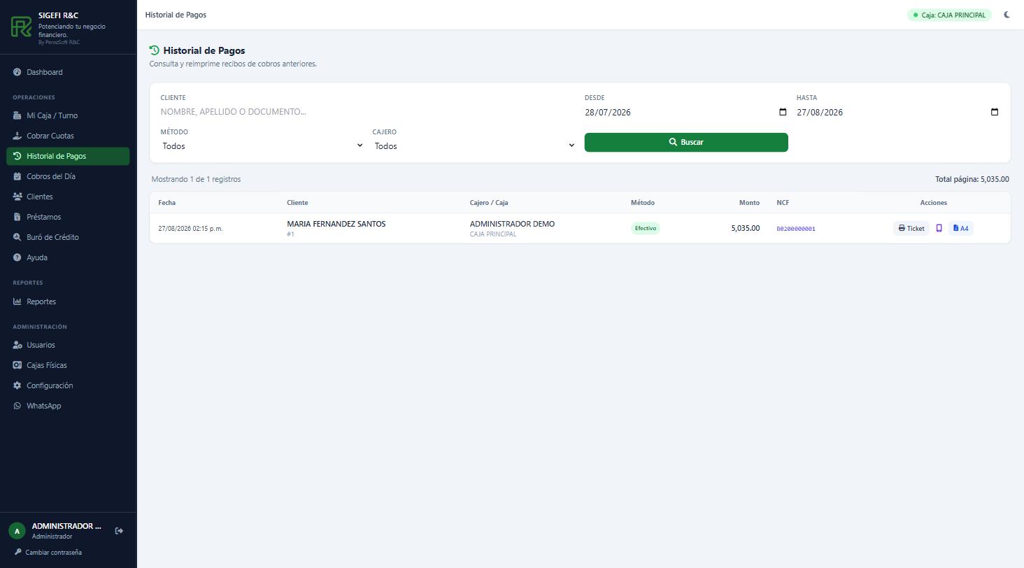Navigate to Clientes

pyautogui.click(x=68, y=197)
